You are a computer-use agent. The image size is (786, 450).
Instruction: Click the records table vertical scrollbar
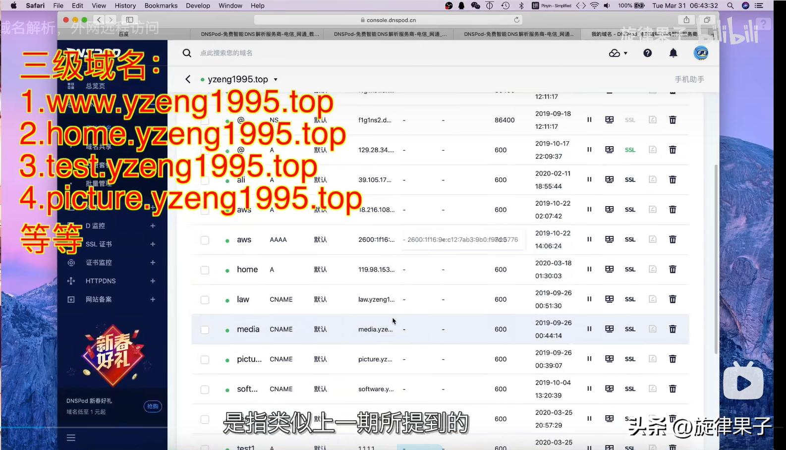click(716, 259)
